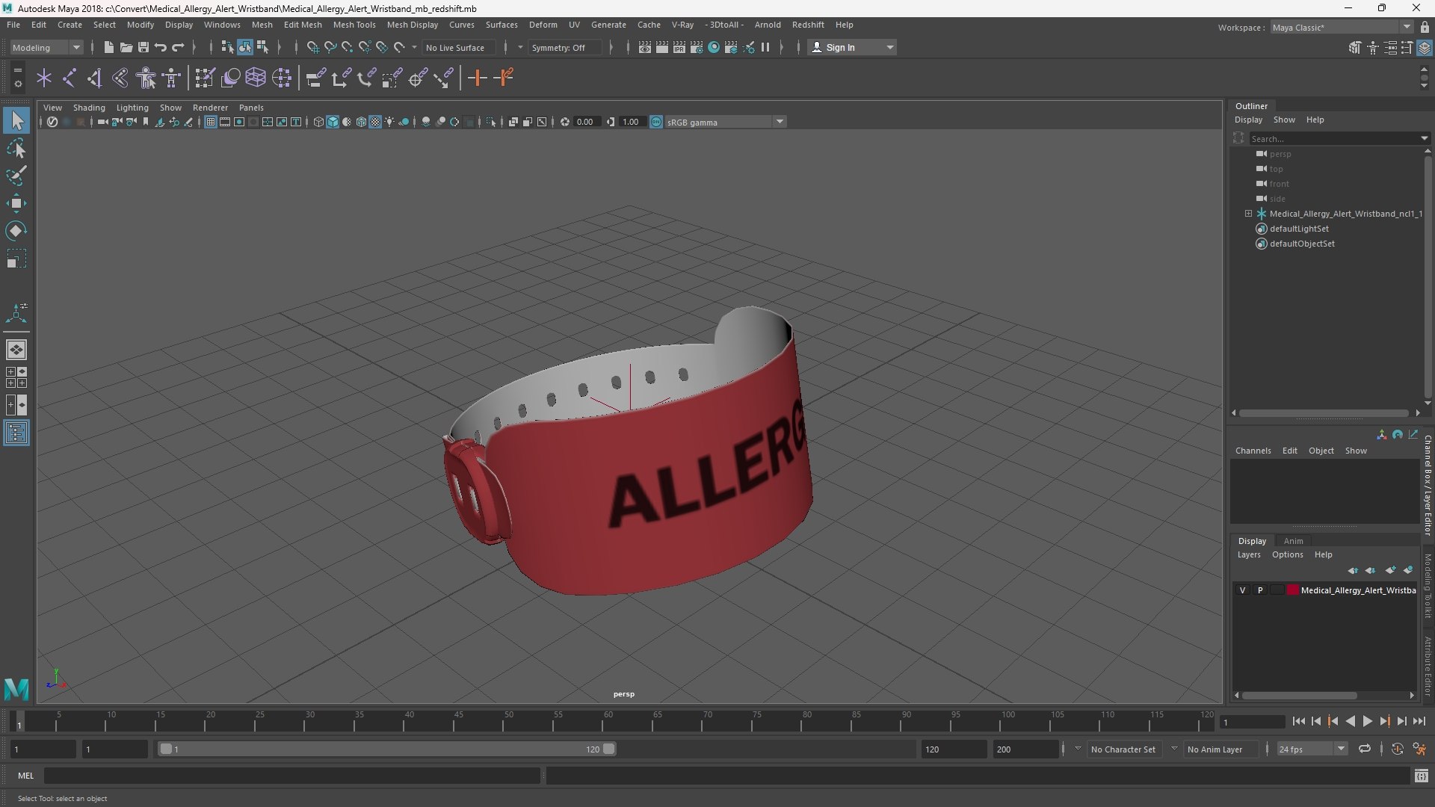Open Sign In account dropdown

(852, 47)
